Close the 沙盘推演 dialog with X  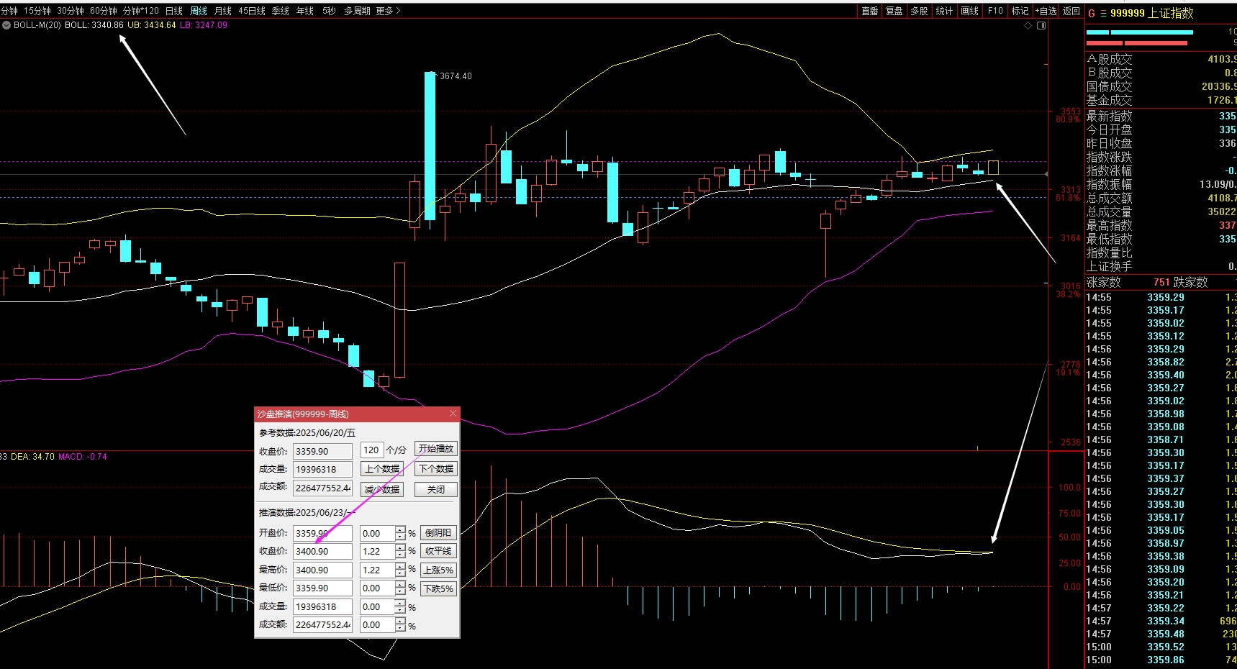[453, 414]
